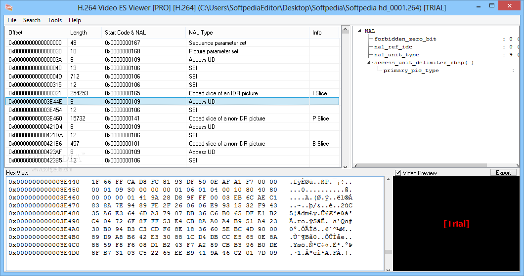Click Hex View scrollbar up arrow
The image size is (524, 276).
coord(388,180)
